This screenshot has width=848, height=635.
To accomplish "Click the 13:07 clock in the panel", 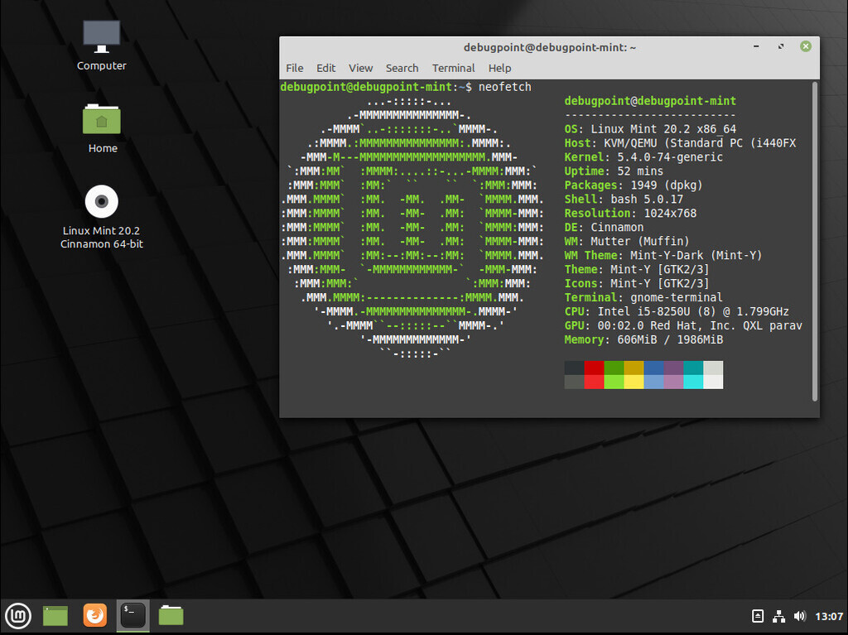I will coord(828,616).
